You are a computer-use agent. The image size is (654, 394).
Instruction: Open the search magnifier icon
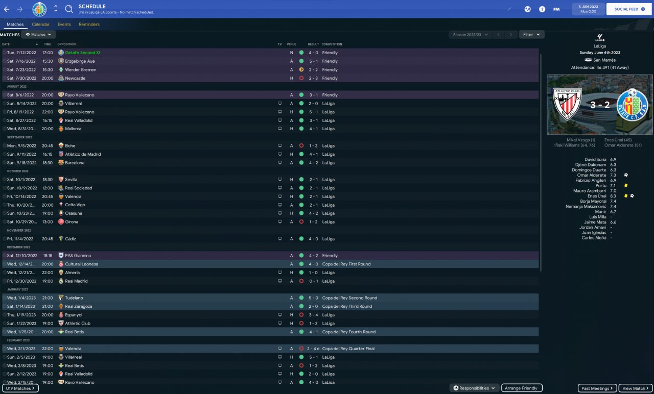pos(69,9)
